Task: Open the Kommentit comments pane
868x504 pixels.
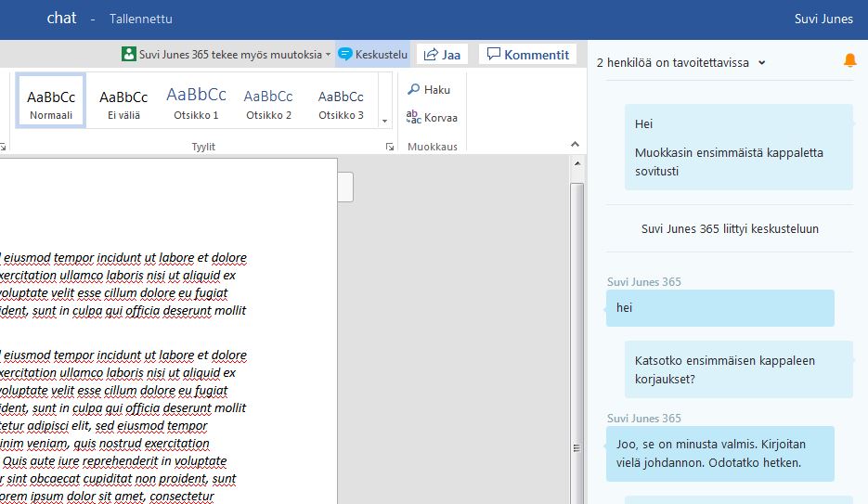Action: tap(527, 55)
